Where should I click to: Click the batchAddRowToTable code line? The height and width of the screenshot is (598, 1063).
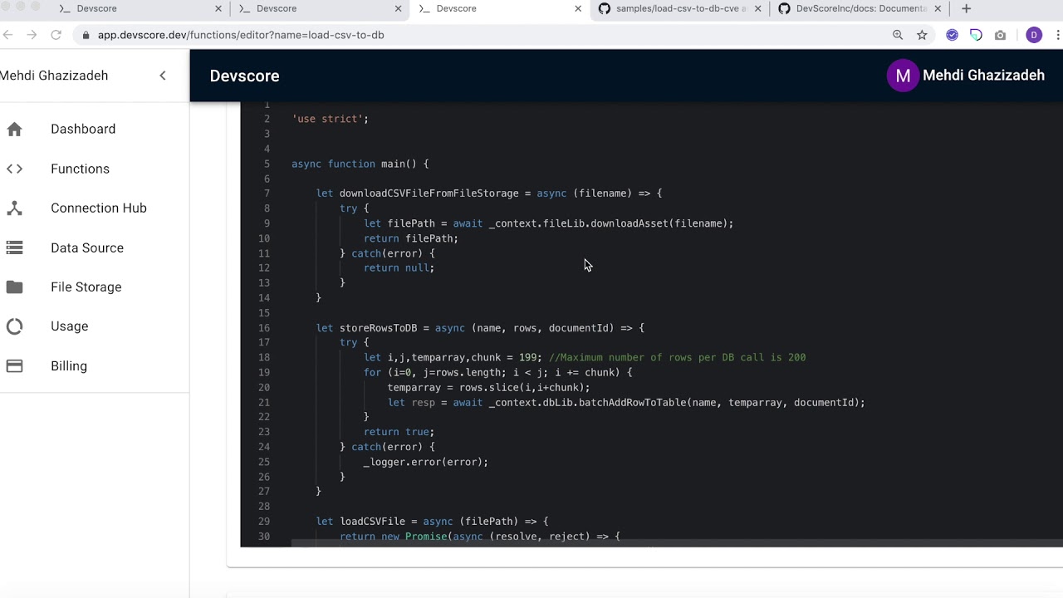(x=626, y=402)
